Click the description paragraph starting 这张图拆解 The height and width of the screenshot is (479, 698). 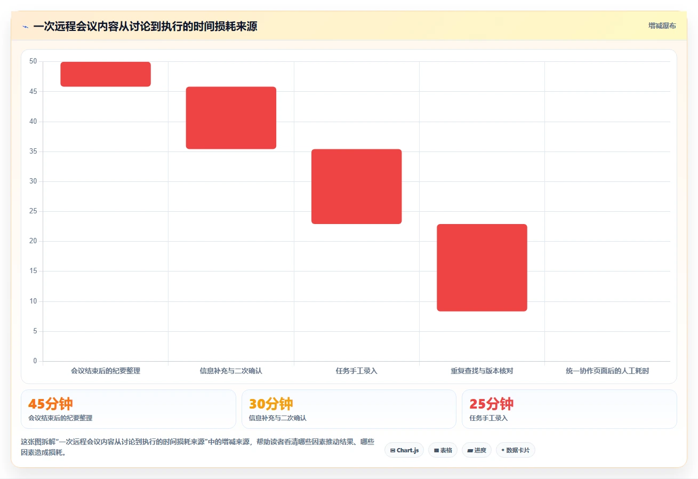point(197,448)
